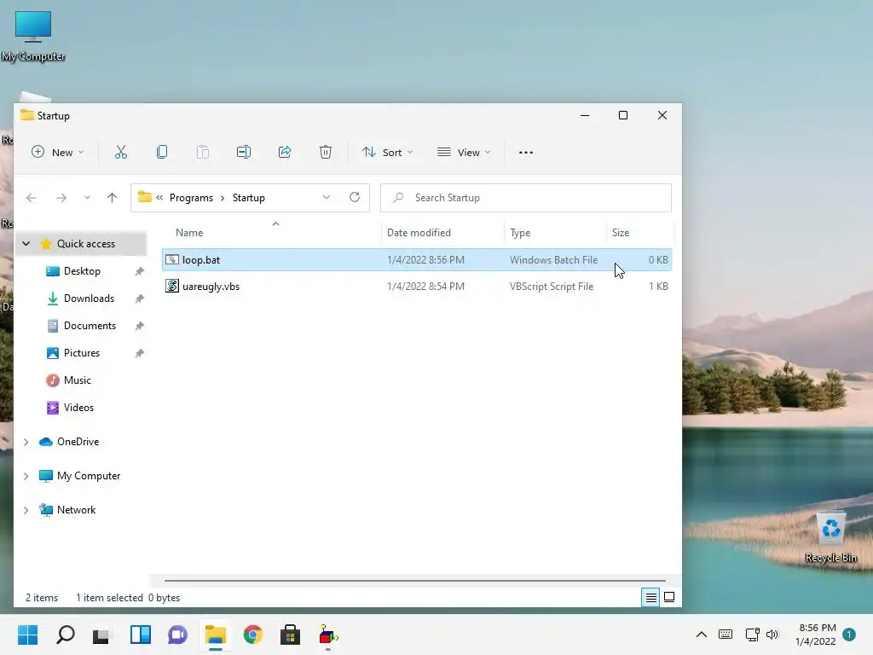Launch Chat app from taskbar
Viewport: 873px width, 655px height.
[177, 635]
